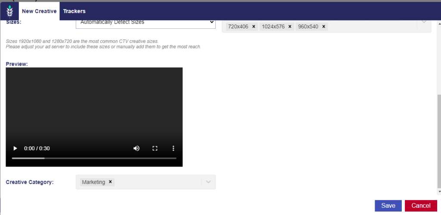
Task: Click the Marketing tag text
Action: point(93,182)
